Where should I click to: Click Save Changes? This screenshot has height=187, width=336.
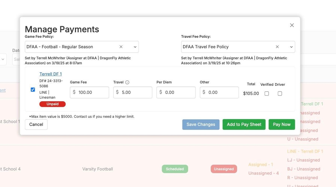[x=201, y=124]
